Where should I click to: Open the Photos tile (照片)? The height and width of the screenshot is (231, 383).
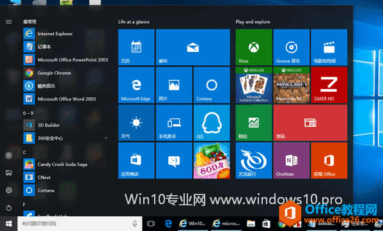pos(174,85)
